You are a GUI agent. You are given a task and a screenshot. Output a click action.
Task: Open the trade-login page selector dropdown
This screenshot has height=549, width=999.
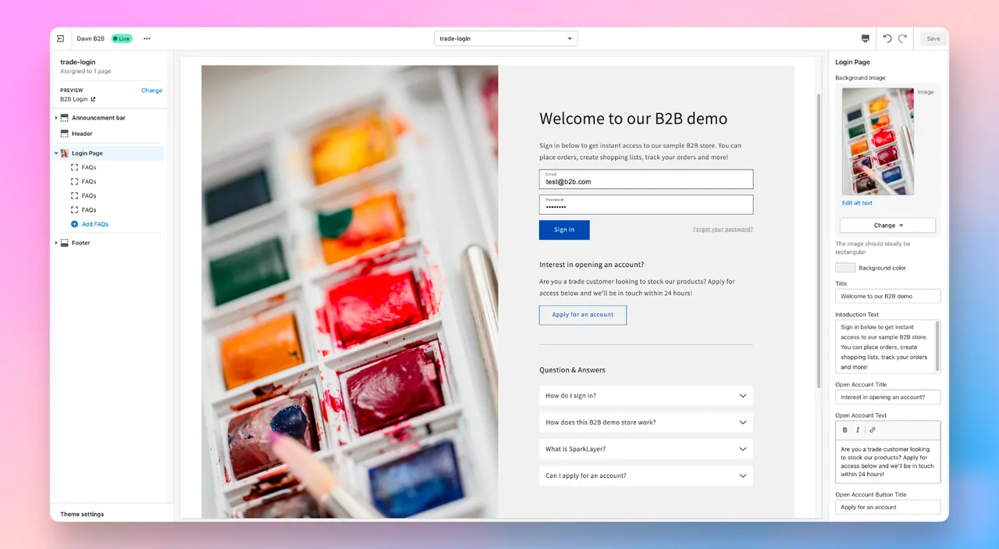click(x=505, y=37)
